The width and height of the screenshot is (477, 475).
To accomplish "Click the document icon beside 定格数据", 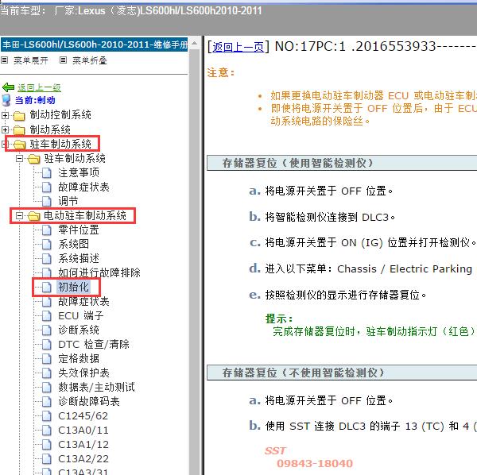I will coord(47,358).
